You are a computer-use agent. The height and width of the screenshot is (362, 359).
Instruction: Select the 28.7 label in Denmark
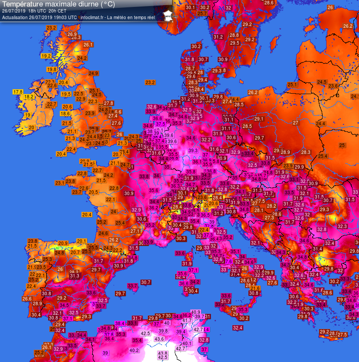click(190, 68)
